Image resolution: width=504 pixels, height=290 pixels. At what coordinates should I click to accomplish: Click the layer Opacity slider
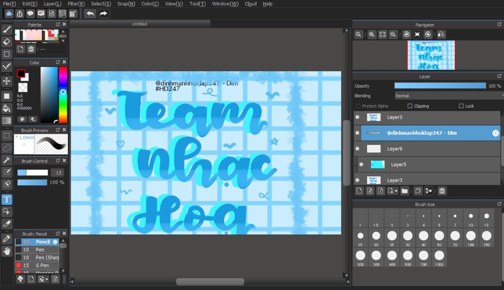click(x=440, y=86)
